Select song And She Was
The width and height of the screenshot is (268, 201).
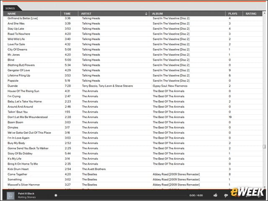pyautogui.click(x=16, y=23)
